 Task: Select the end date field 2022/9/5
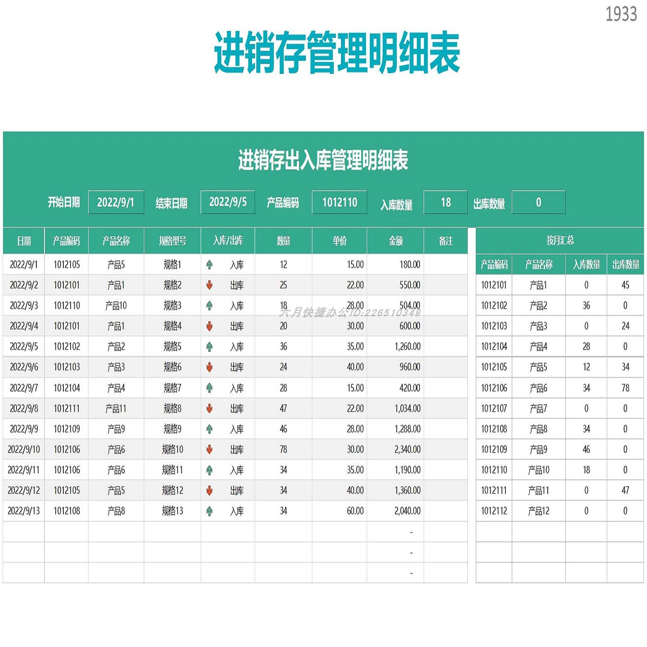click(x=228, y=202)
